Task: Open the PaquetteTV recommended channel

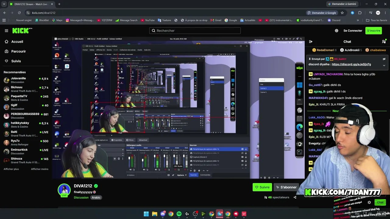Action: click(26, 98)
